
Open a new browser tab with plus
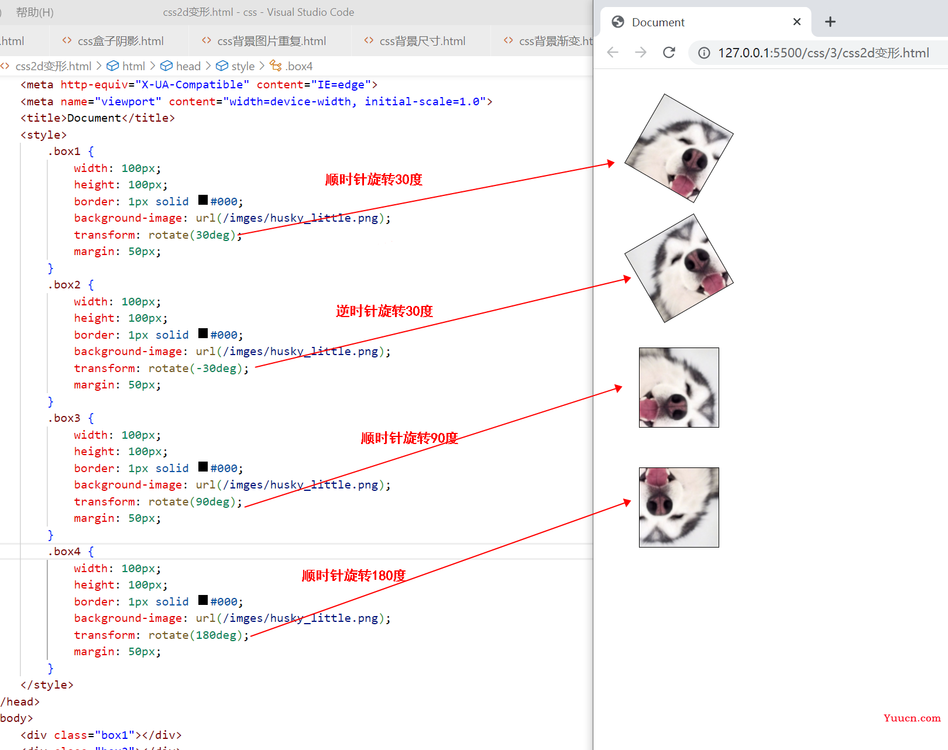coord(830,22)
